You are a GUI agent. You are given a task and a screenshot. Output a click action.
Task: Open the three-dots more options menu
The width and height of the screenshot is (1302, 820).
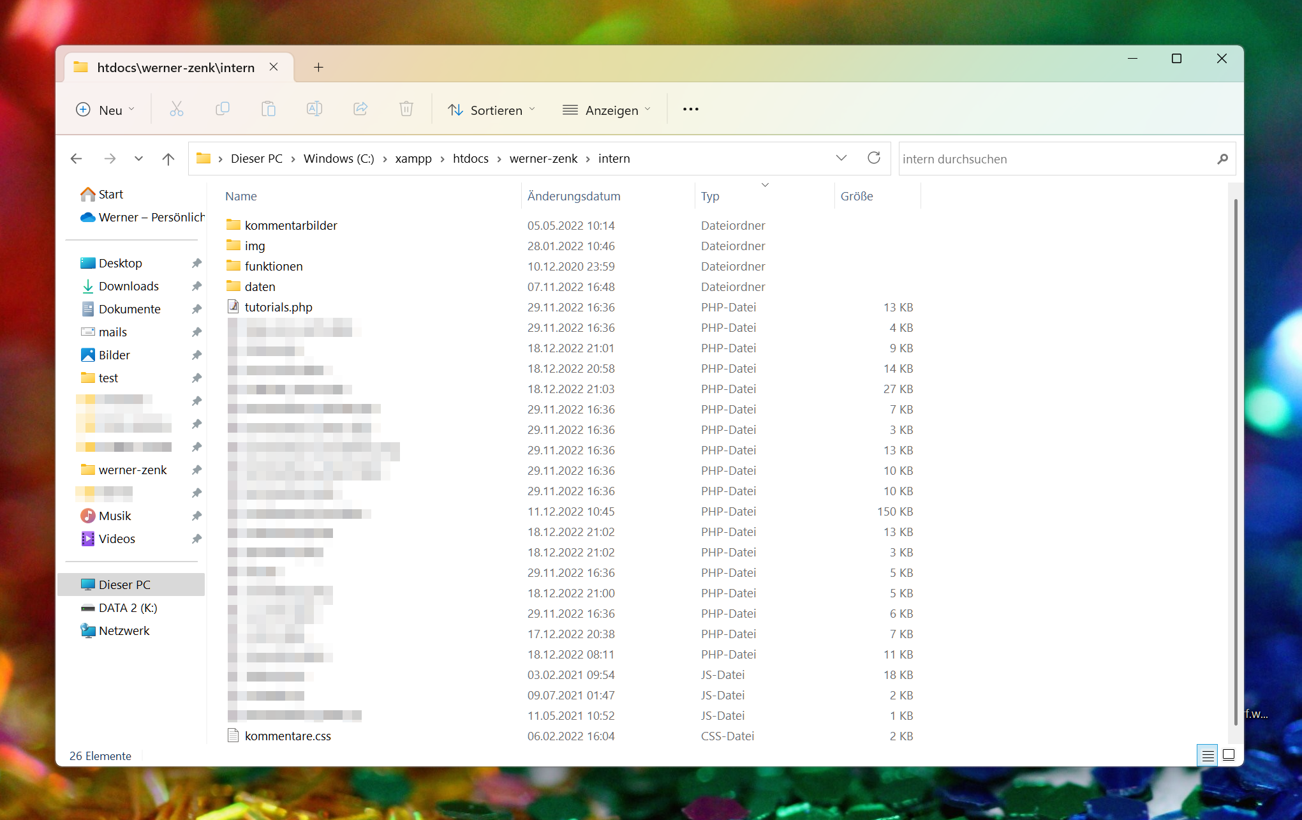[x=691, y=110]
